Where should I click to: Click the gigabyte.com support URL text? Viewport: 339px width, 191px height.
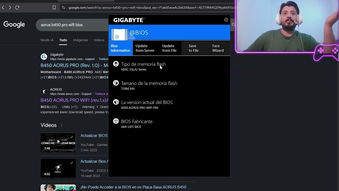[x=72, y=59]
